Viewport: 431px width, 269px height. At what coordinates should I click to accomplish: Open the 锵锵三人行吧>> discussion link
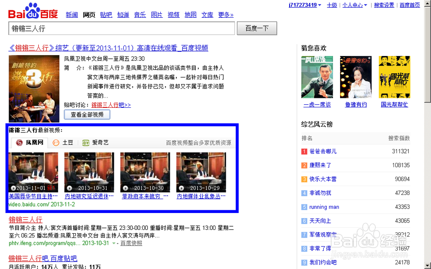[x=111, y=105]
